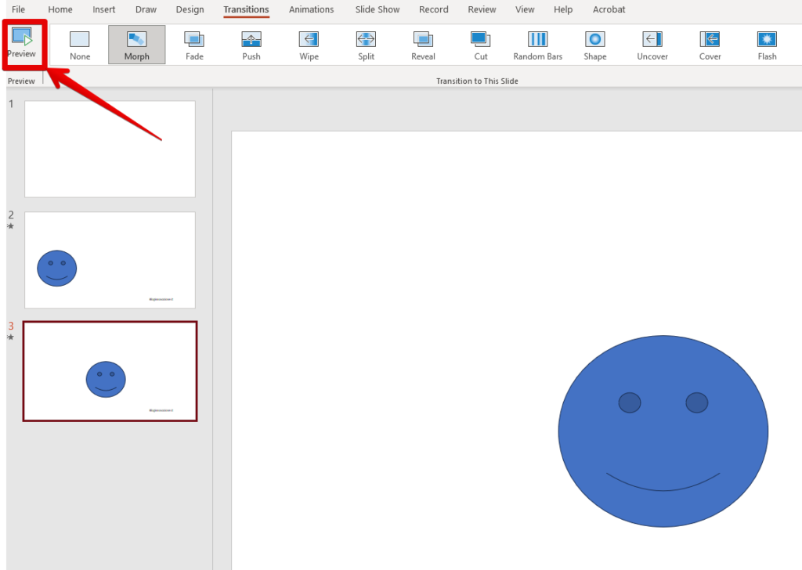The image size is (802, 570).
Task: Choose the Cut transition
Action: click(x=481, y=45)
